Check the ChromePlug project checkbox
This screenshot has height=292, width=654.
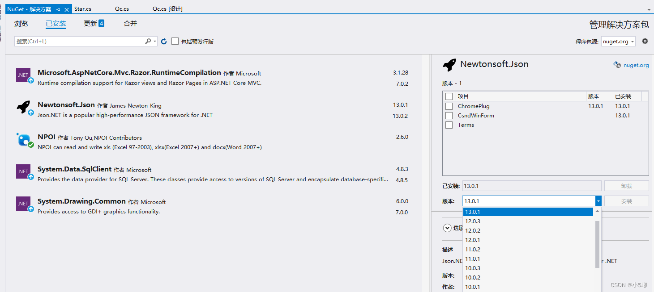449,106
